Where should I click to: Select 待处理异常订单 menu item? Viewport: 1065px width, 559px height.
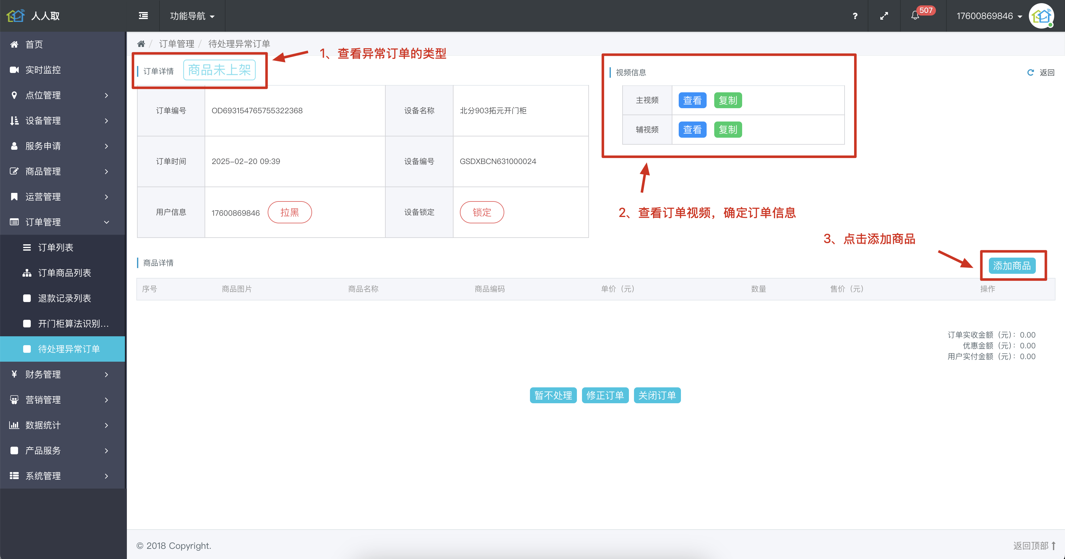[63, 349]
